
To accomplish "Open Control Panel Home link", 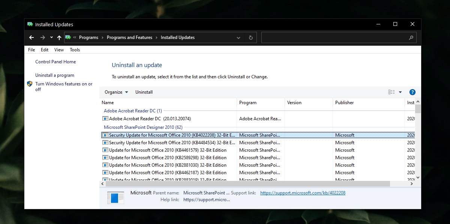I will click(x=55, y=62).
